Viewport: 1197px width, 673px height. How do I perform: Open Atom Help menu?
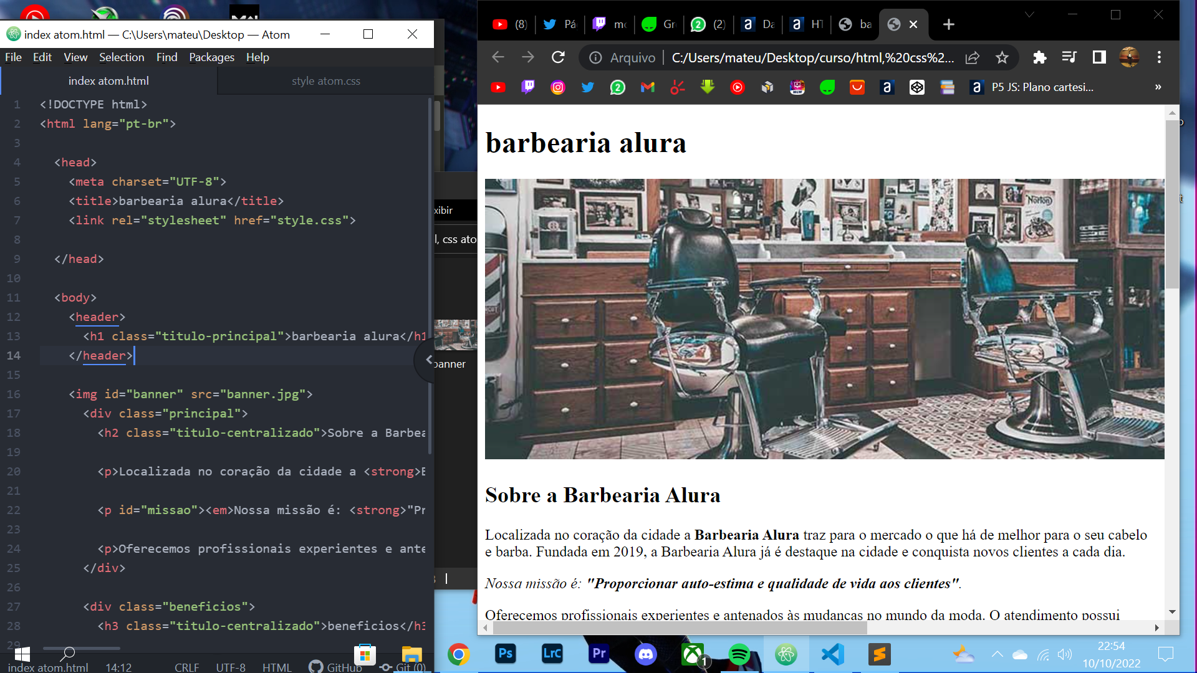point(257,57)
